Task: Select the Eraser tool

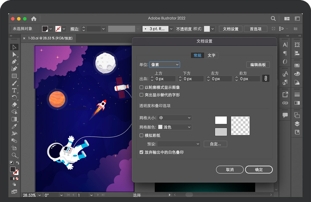Action: pyautogui.click(x=14, y=105)
